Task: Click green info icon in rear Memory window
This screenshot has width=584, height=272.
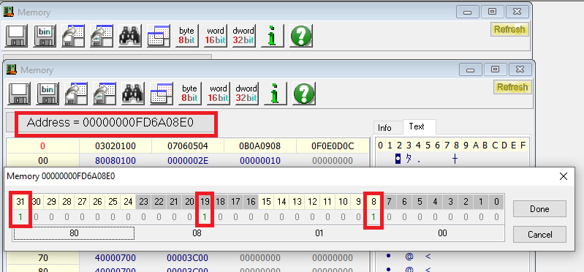Action: [x=272, y=36]
